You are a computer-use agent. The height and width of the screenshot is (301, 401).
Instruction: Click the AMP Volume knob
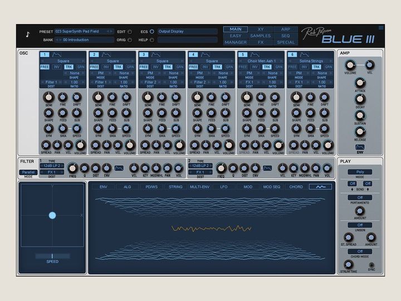[x=350, y=65]
